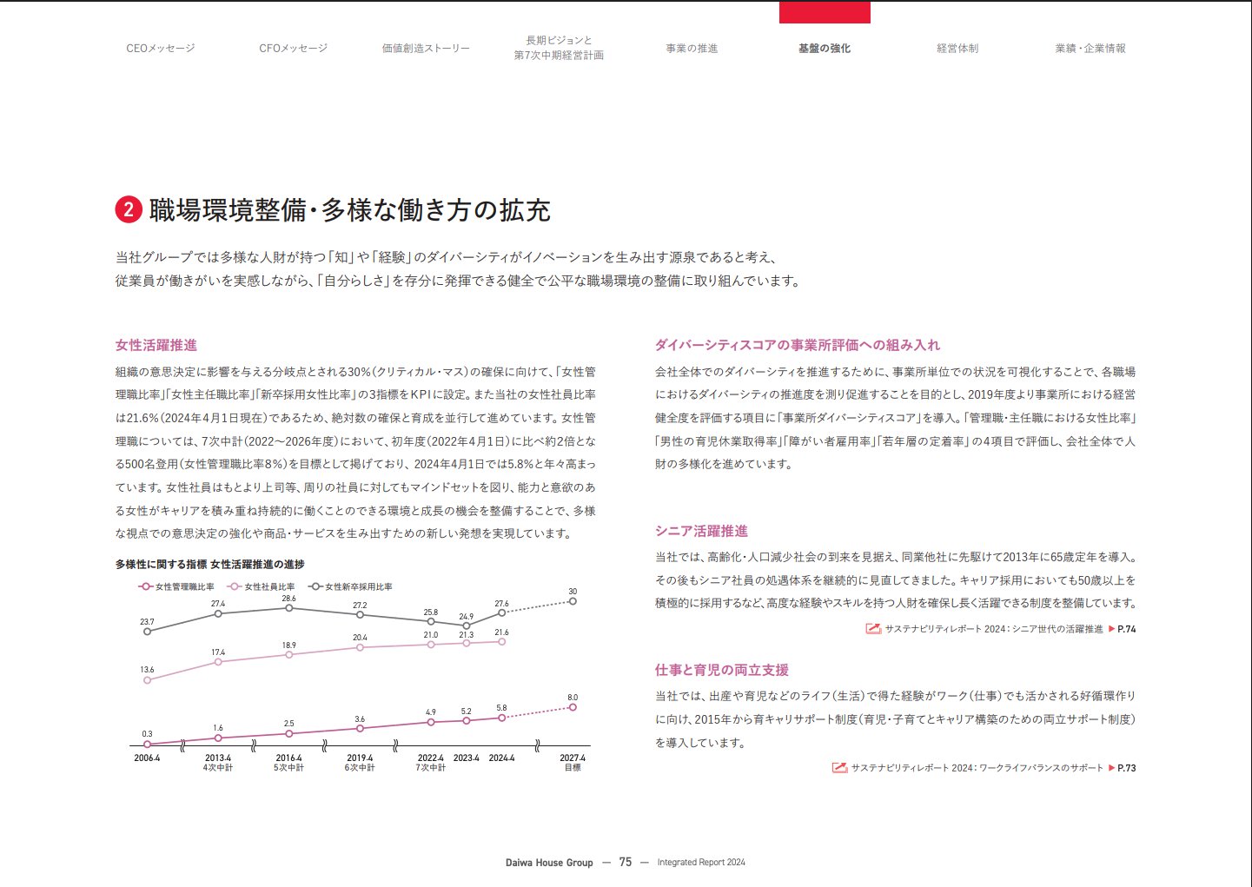1252x887 pixels.
Task: Open 長期ビジョンと第7次中期経営計画 tab
Action: (x=559, y=48)
